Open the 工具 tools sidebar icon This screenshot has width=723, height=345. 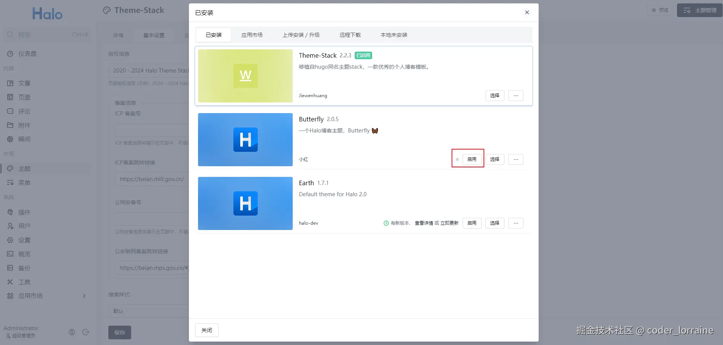[10, 282]
